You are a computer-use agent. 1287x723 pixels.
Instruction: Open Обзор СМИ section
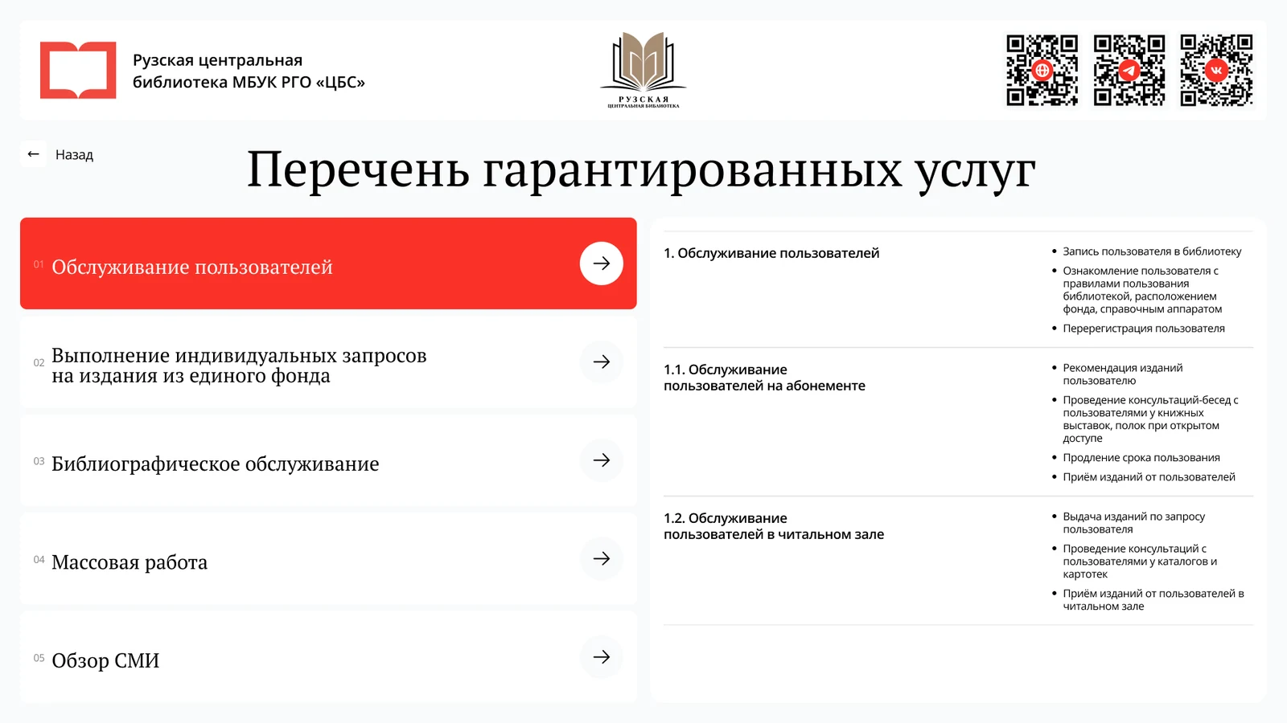point(328,657)
